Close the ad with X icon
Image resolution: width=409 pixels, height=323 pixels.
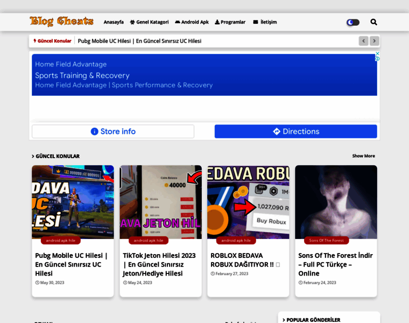tap(377, 53)
